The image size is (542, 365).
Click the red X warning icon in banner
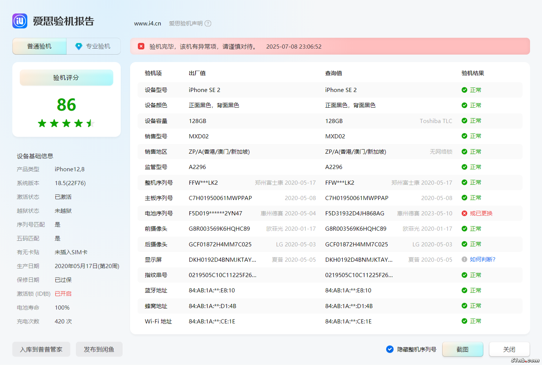[x=141, y=46]
